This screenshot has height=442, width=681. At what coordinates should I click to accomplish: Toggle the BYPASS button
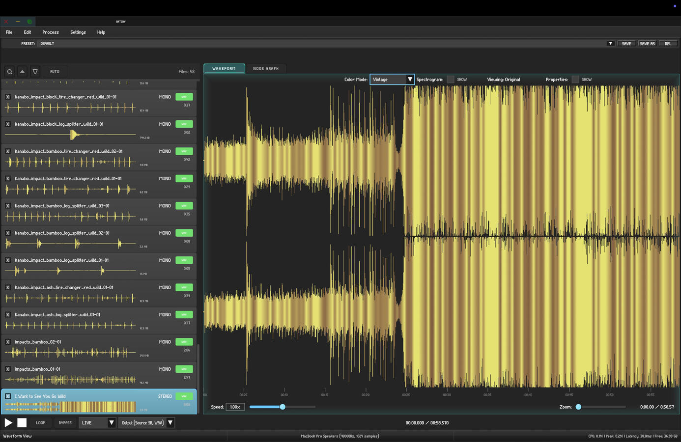pyautogui.click(x=65, y=423)
